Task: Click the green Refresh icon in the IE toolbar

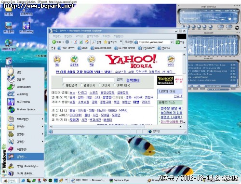Action: [81, 42]
